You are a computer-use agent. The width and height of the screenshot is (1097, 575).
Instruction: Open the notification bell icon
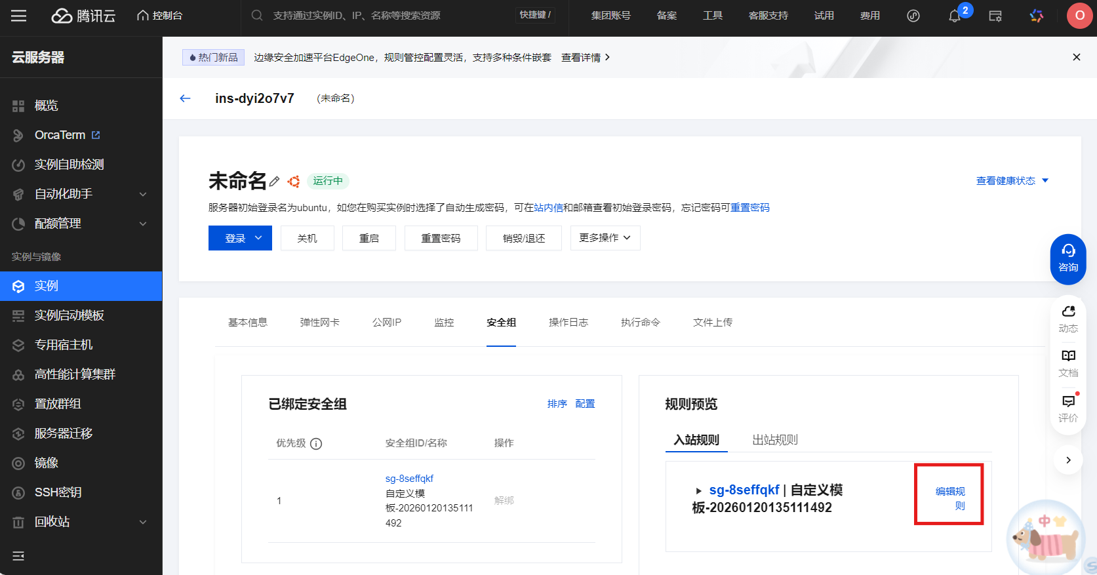pyautogui.click(x=955, y=16)
